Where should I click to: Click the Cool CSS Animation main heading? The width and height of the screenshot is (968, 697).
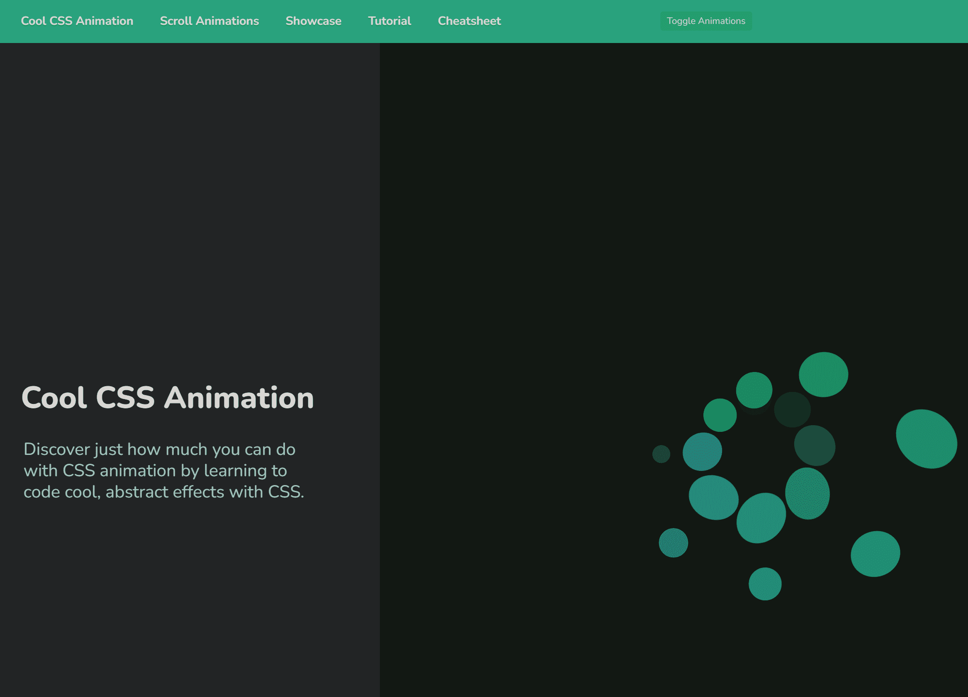[168, 398]
